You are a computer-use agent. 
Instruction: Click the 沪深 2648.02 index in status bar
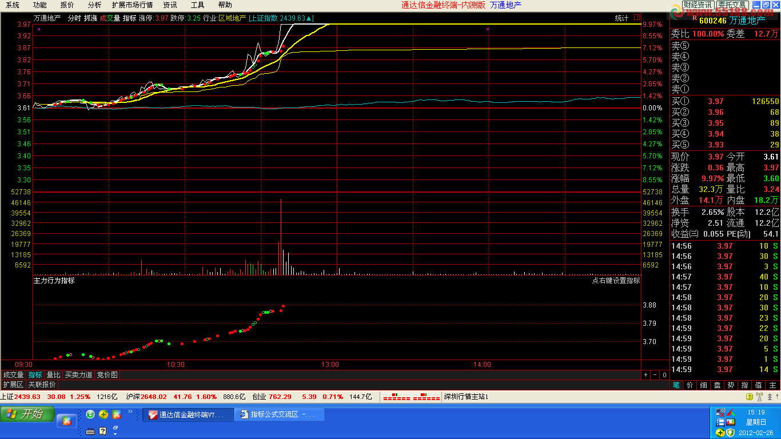click(146, 397)
